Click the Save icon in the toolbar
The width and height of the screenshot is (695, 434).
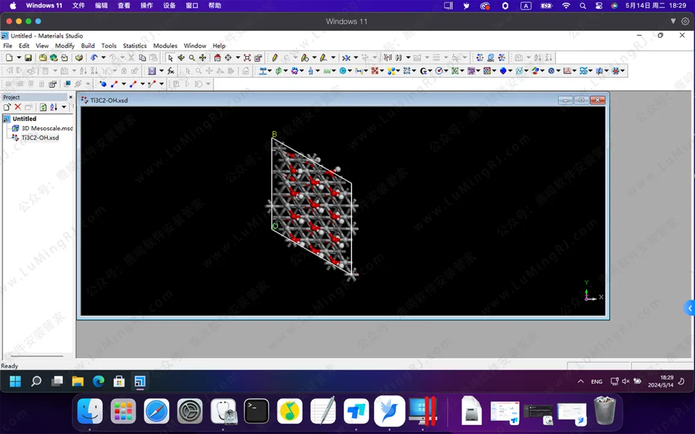(x=28, y=58)
